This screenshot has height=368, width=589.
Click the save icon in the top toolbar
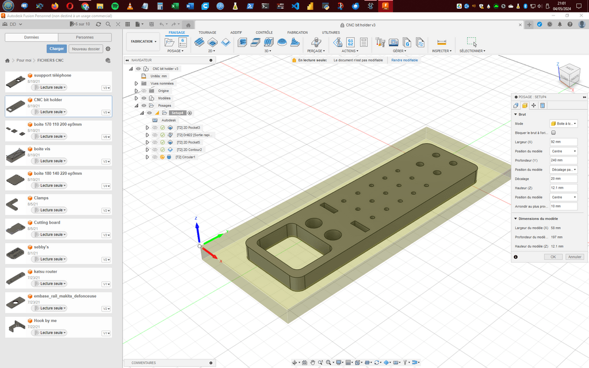click(151, 24)
